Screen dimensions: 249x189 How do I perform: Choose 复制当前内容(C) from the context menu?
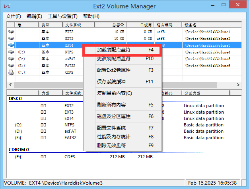pyautogui.click(x=122, y=93)
